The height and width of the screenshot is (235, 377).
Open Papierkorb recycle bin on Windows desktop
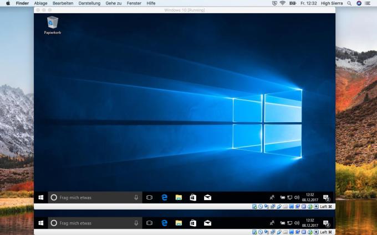pos(53,25)
